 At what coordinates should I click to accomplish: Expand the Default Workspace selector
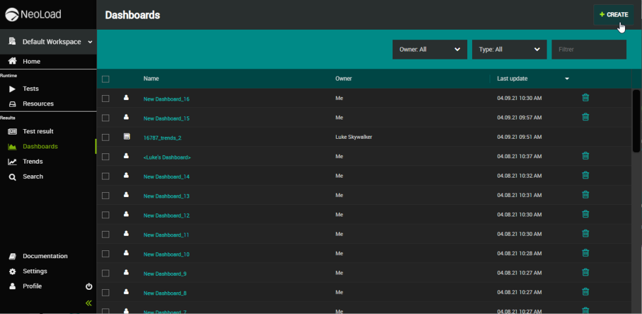51,42
